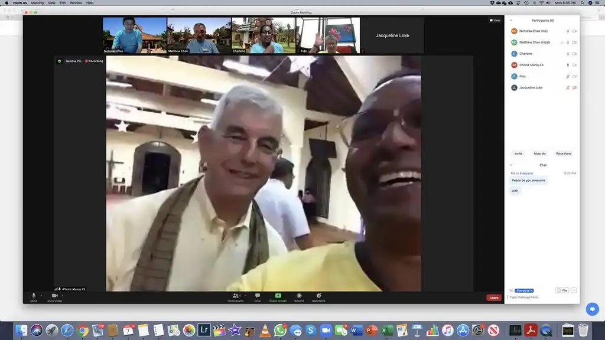Open Chat from the meeting toolbar
The image size is (605, 340).
pos(258,297)
